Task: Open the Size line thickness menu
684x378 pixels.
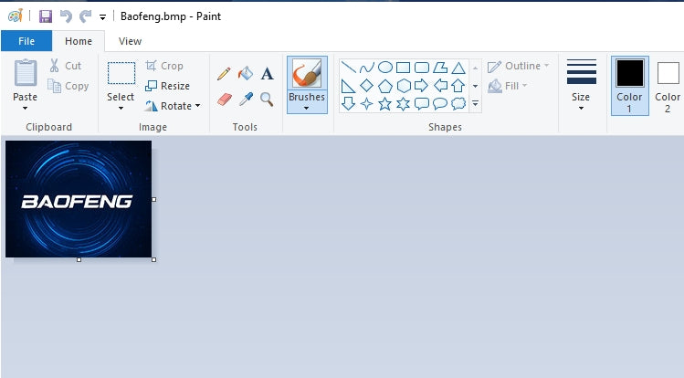Action: point(581,107)
